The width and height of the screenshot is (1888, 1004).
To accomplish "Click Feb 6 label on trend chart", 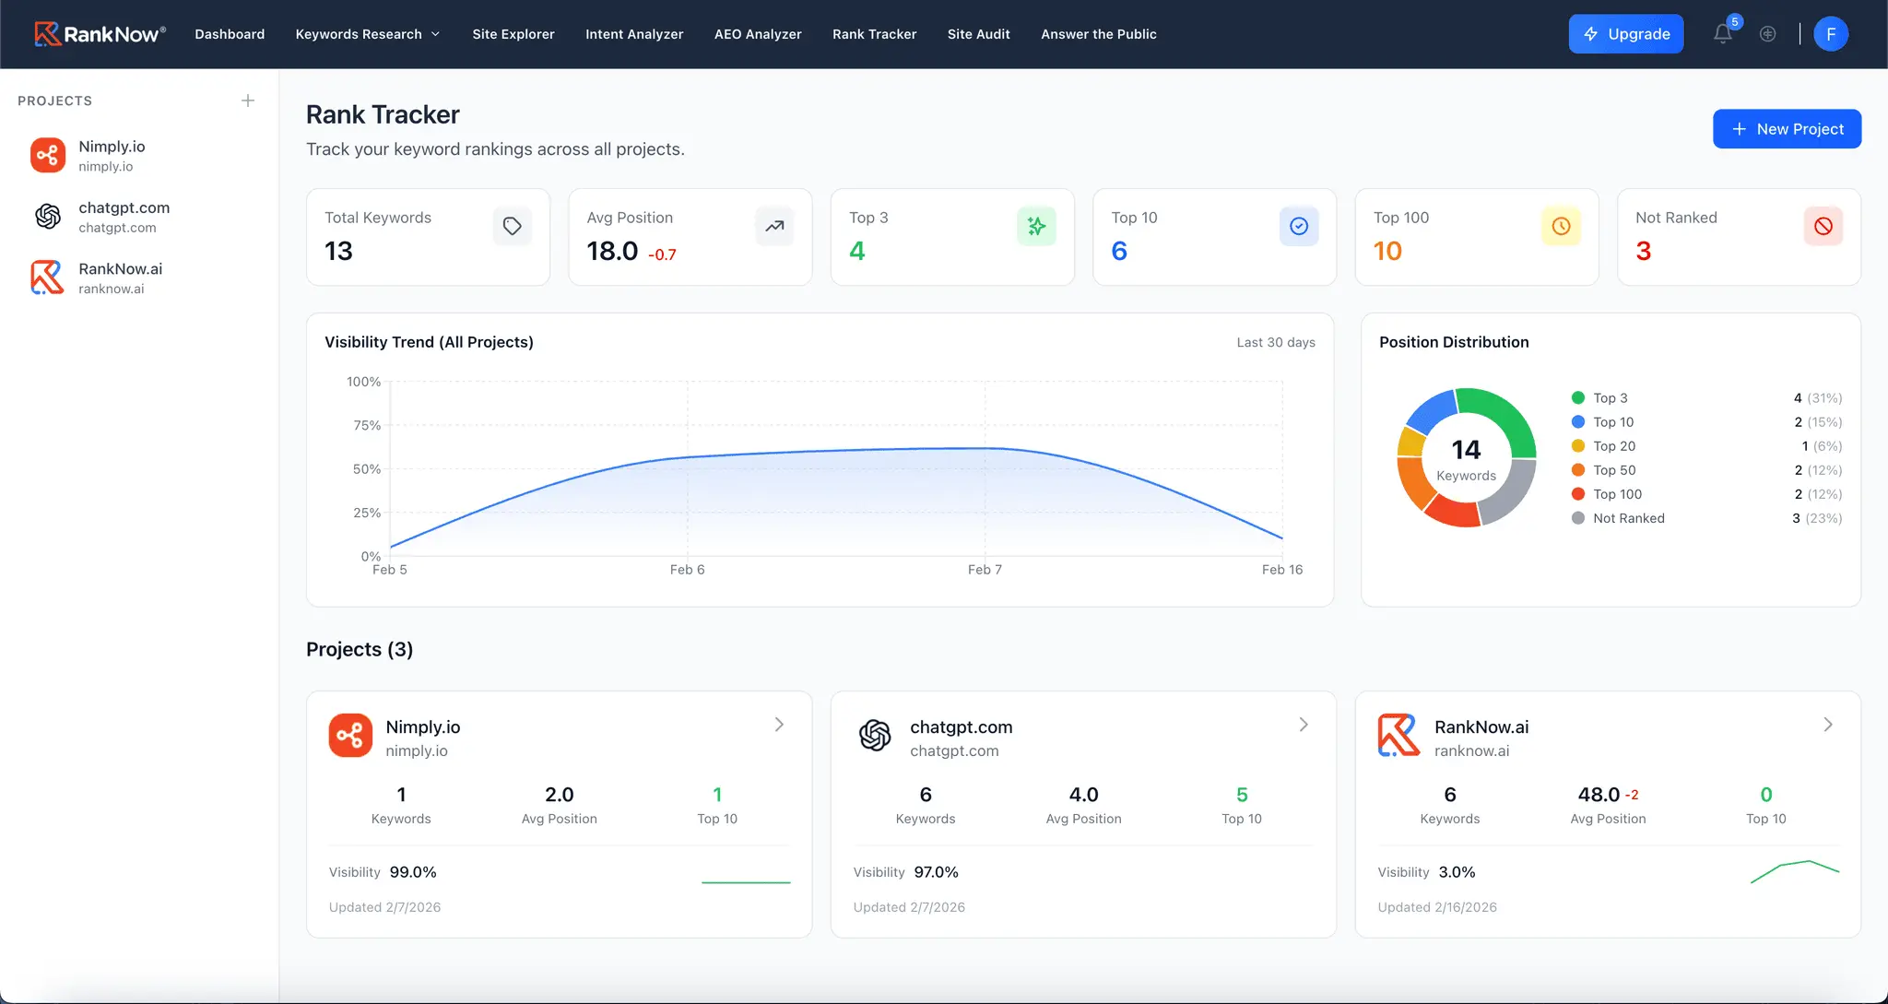I will [x=687, y=570].
